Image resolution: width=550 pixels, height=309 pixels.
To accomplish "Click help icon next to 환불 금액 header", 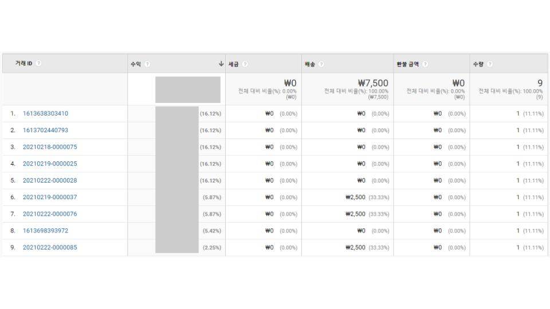I will [425, 64].
